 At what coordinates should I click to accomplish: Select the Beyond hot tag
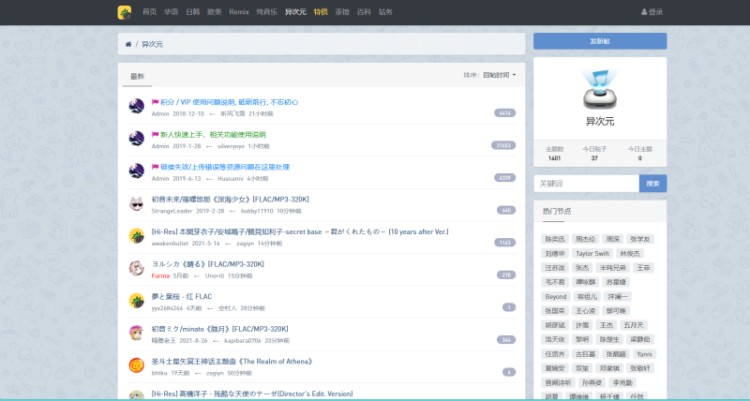pos(556,296)
